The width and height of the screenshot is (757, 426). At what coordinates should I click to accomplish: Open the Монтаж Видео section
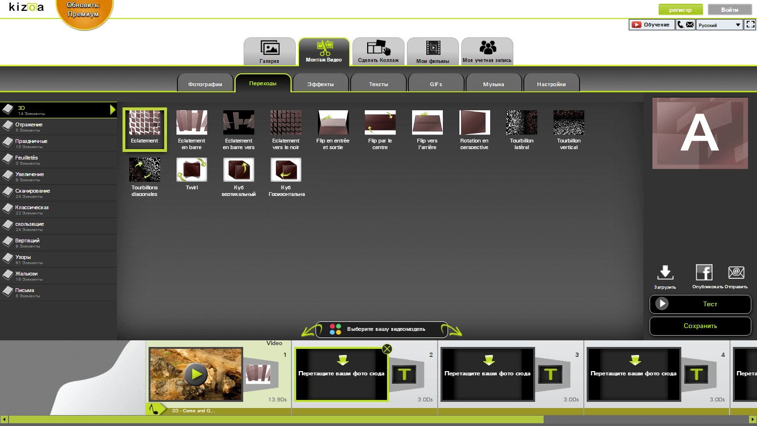tap(324, 52)
